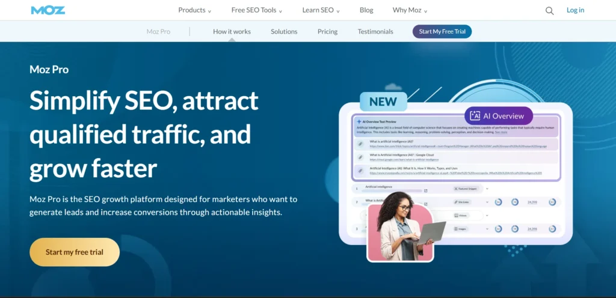Click 'See more' in the AI Overview preview
Screen dimensions: 616x298
pos(501,132)
